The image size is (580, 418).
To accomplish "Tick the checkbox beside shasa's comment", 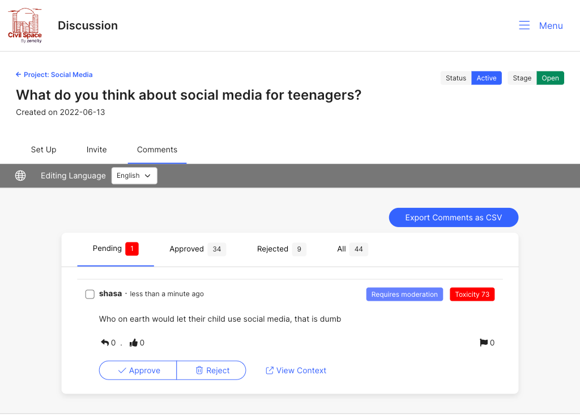I will pos(90,294).
